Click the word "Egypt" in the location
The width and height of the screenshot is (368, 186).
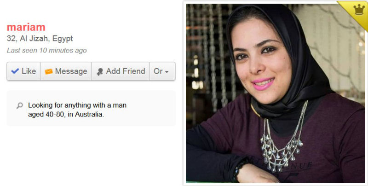(x=63, y=39)
